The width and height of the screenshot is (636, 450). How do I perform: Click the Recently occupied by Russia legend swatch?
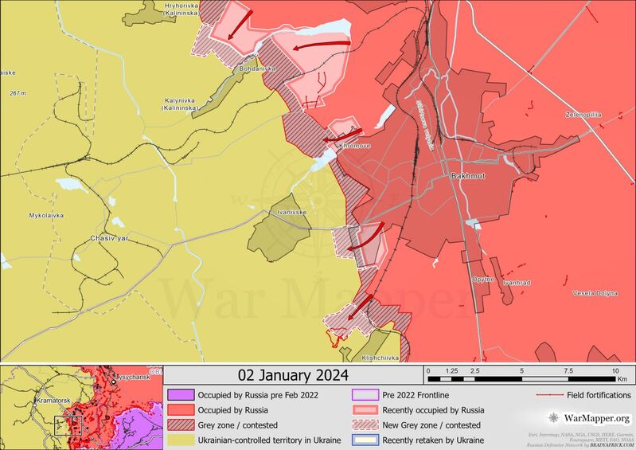(364, 410)
